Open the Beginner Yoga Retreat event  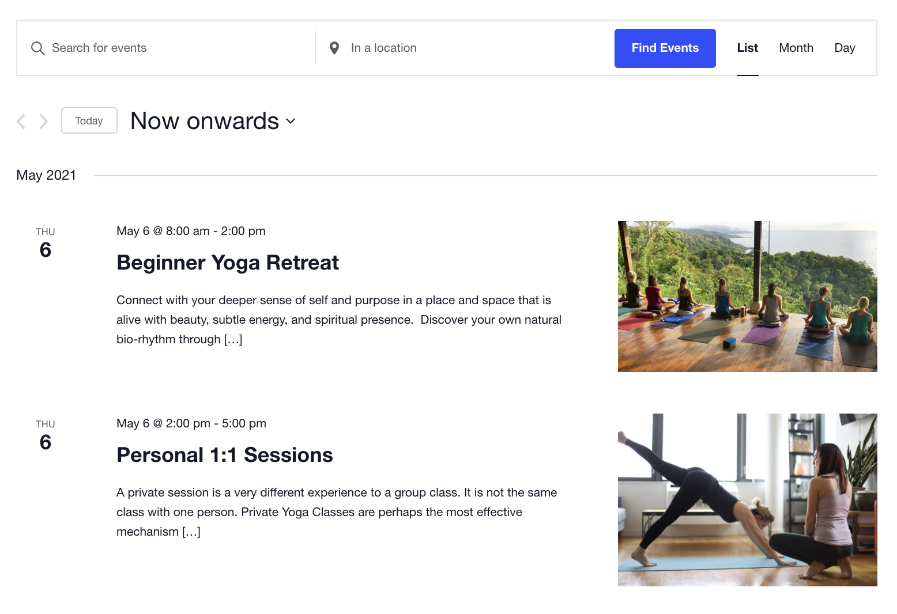point(228,263)
